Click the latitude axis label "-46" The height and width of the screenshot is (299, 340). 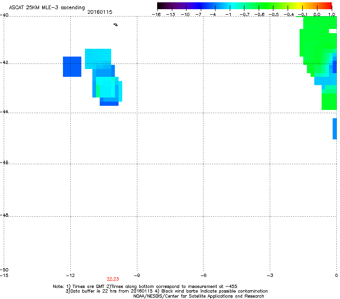(x=4, y=162)
